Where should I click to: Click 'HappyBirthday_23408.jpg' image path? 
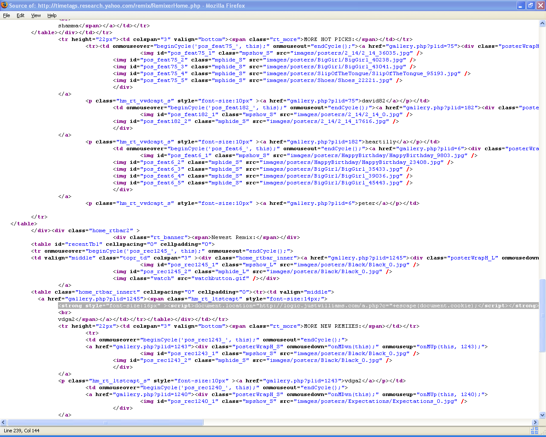pyautogui.click(x=401, y=162)
